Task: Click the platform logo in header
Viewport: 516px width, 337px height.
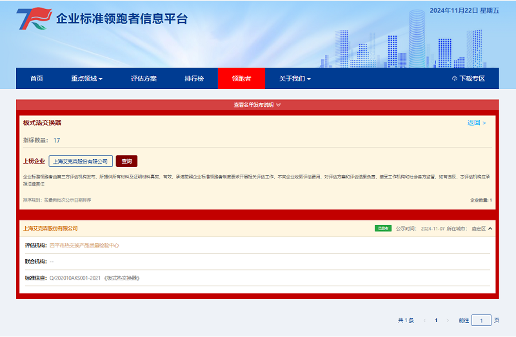Action: tap(34, 20)
